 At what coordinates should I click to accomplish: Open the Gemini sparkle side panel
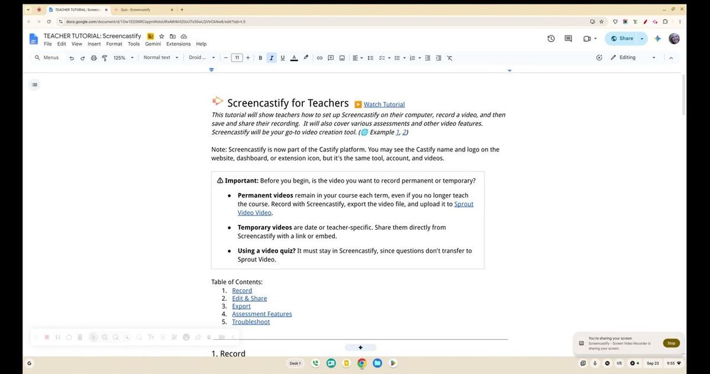[657, 38]
